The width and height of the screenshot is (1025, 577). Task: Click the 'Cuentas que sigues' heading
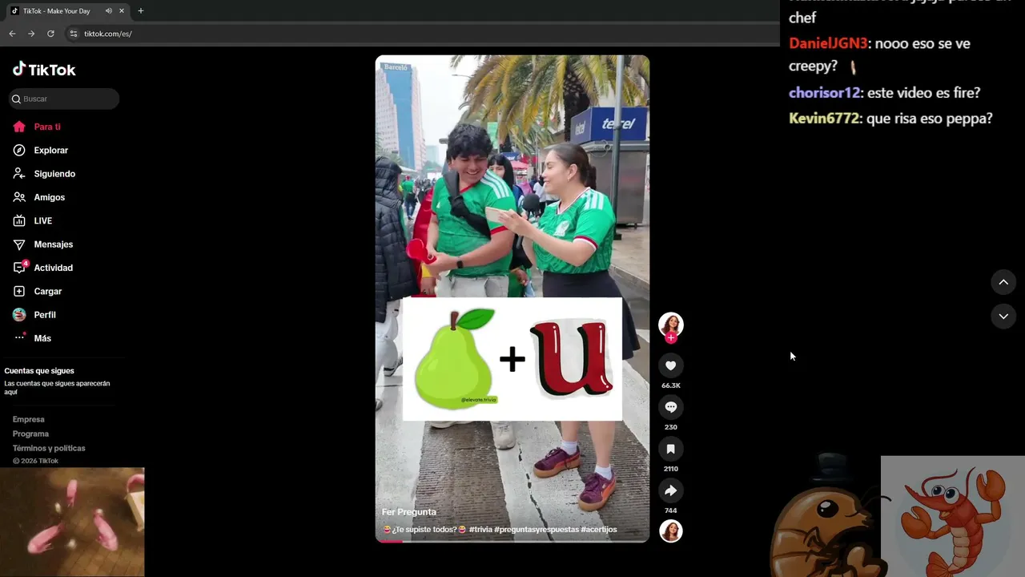coord(39,371)
